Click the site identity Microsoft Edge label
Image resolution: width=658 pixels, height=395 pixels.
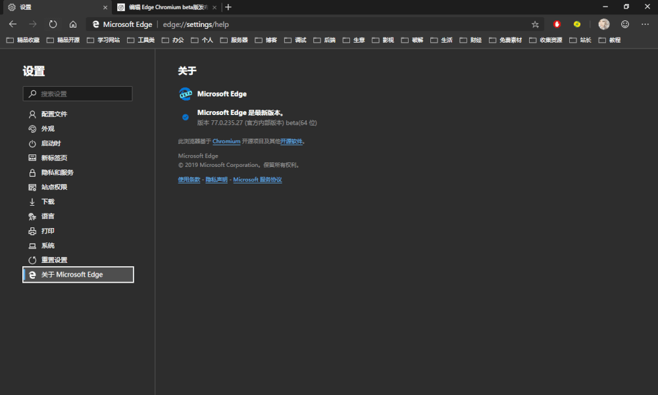point(122,24)
